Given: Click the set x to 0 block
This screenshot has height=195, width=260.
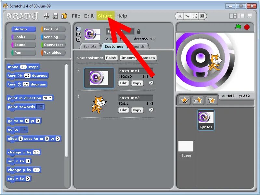Looking at the screenshot, I should click(x=19, y=161).
